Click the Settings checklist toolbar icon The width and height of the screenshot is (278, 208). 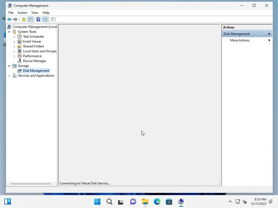(x=53, y=19)
